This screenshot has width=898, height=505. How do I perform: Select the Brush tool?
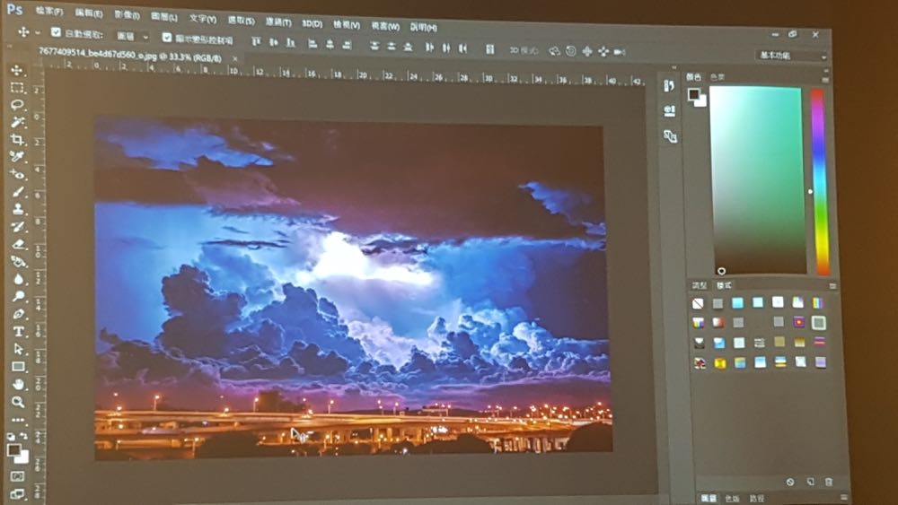click(x=18, y=192)
